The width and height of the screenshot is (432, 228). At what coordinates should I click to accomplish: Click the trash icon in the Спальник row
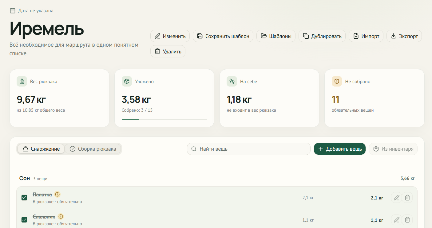[407, 220]
